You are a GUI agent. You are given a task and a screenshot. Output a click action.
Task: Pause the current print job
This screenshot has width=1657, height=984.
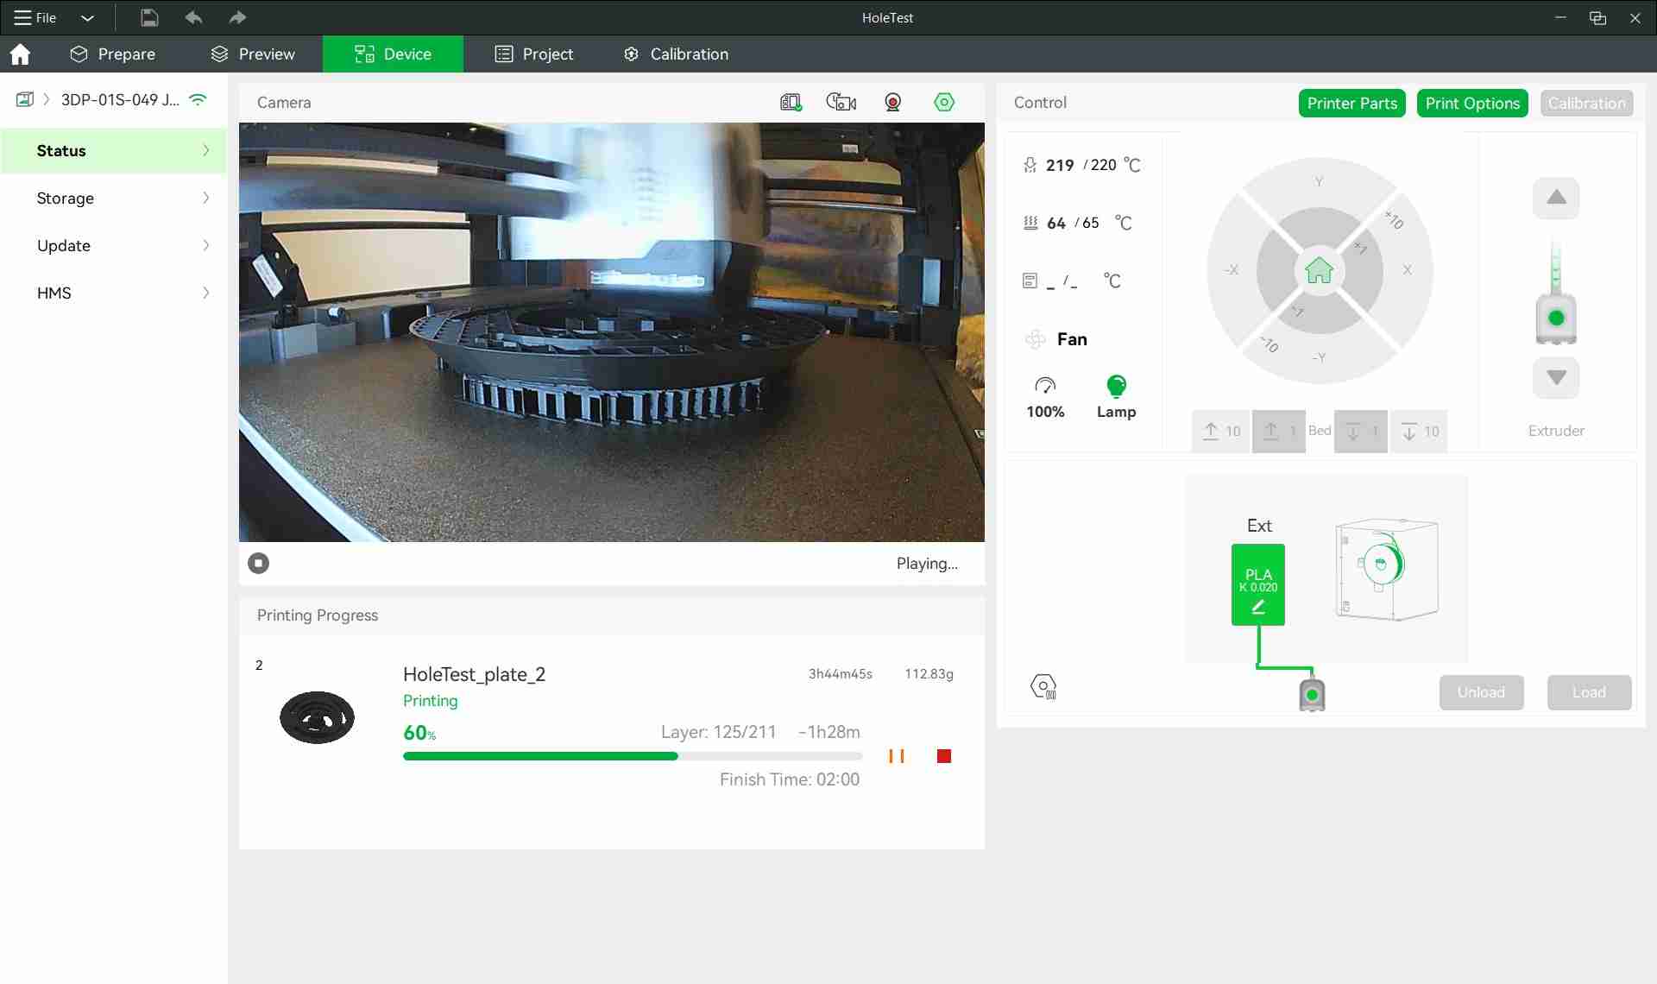(x=897, y=756)
